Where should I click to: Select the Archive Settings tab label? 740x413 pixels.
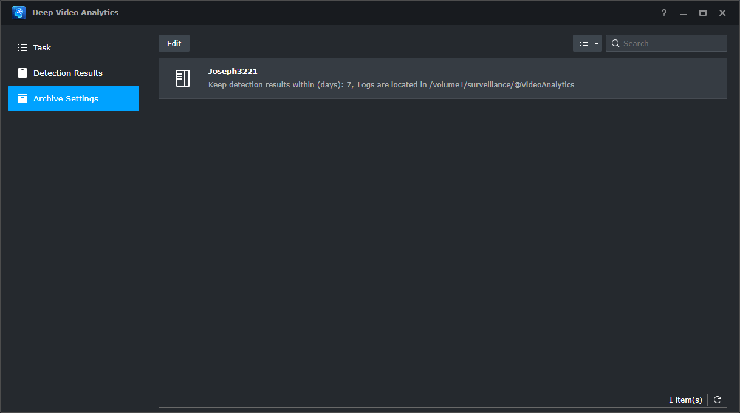coord(66,98)
